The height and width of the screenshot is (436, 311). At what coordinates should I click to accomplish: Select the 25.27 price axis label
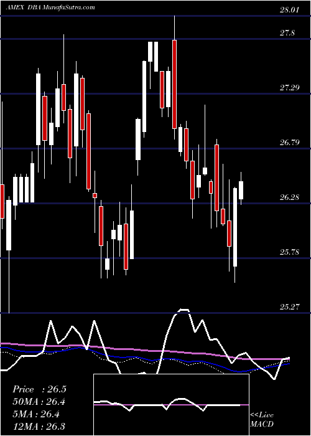289,306
